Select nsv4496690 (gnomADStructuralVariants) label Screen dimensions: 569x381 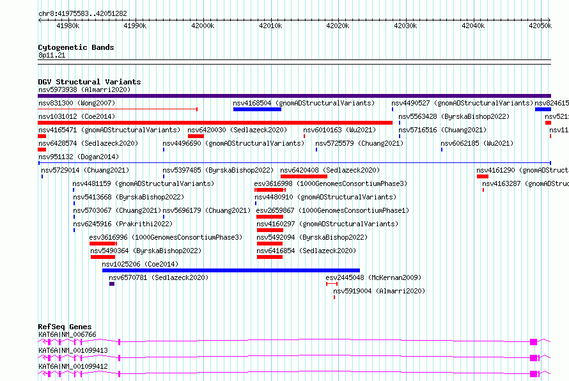(x=233, y=143)
